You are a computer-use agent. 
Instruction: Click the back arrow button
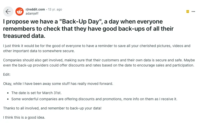pyautogui.click(x=8, y=12)
